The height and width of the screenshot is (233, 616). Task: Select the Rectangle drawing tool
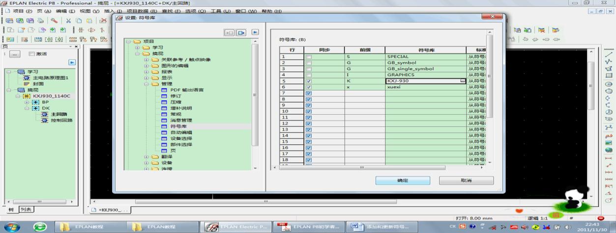coord(609,76)
